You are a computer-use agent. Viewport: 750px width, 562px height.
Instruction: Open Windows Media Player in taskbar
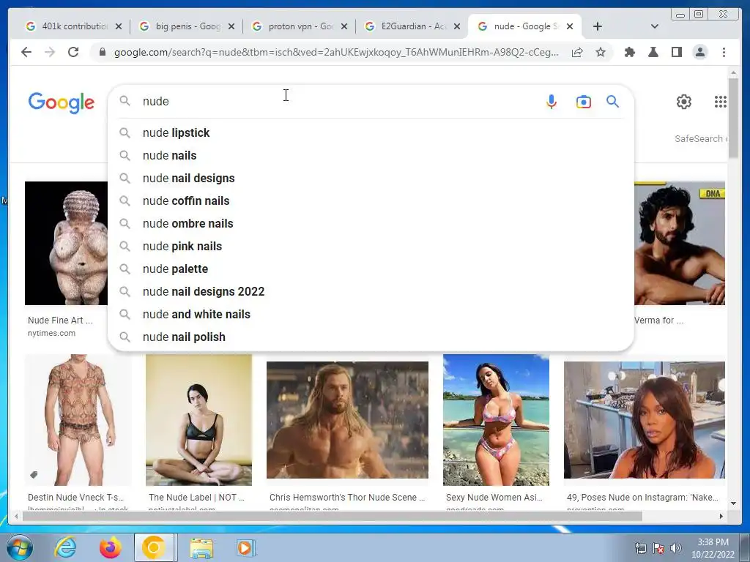click(x=246, y=547)
